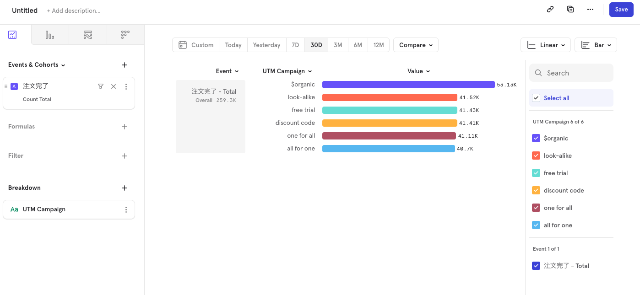Uncheck the look-alike campaign checkbox

pyautogui.click(x=536, y=156)
